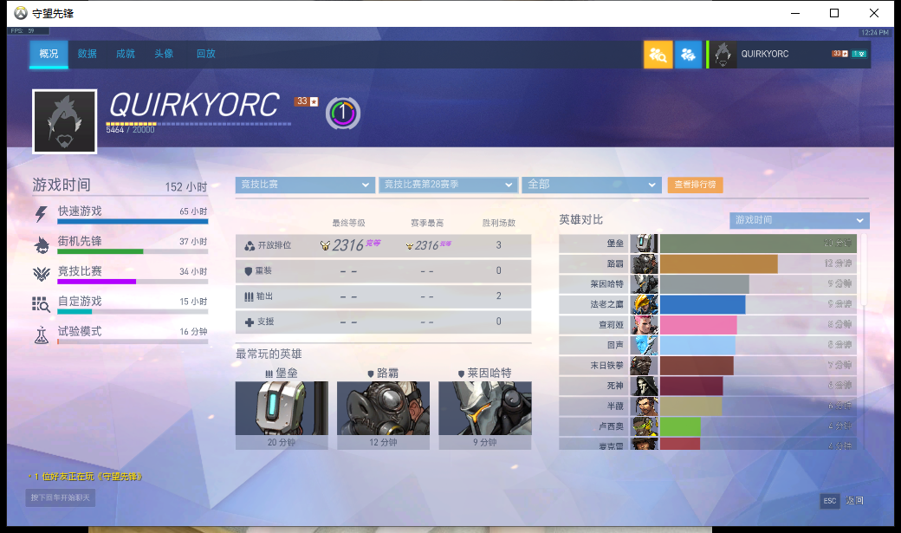
Task: Open the 回放 replays tab
Action: pyautogui.click(x=205, y=54)
